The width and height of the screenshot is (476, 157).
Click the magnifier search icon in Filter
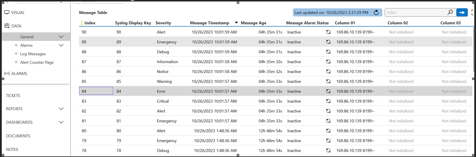(450, 12)
